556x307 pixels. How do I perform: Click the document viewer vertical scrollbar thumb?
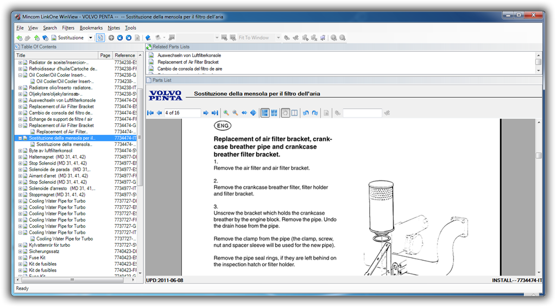tap(539, 155)
